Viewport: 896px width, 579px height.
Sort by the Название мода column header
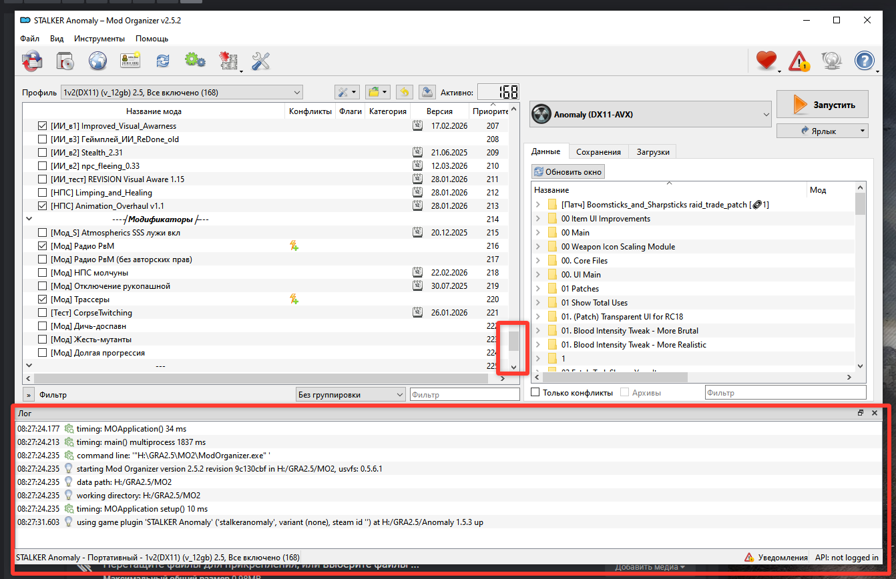(x=154, y=111)
